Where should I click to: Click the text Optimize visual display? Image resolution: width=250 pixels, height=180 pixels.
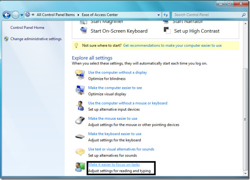coord(107,94)
